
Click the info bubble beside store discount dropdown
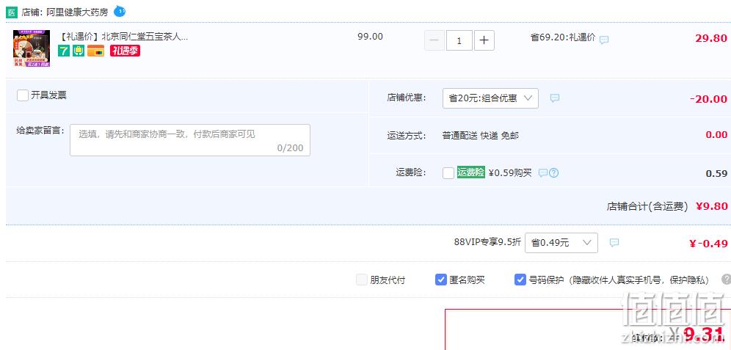(x=554, y=98)
